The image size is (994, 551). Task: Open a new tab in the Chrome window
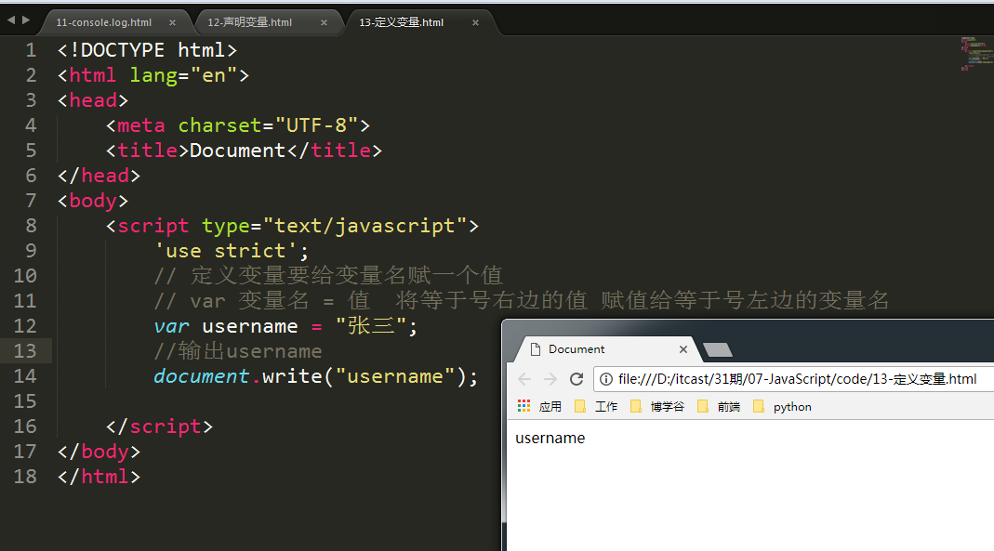click(718, 349)
